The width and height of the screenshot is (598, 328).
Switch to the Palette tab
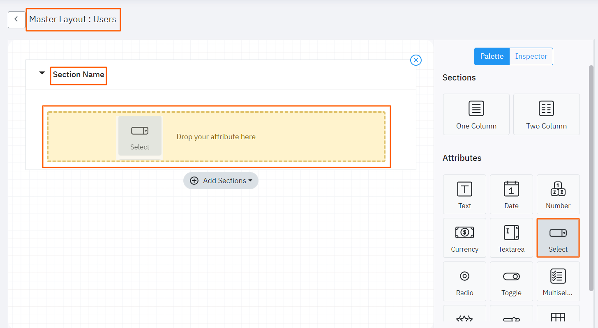click(492, 57)
